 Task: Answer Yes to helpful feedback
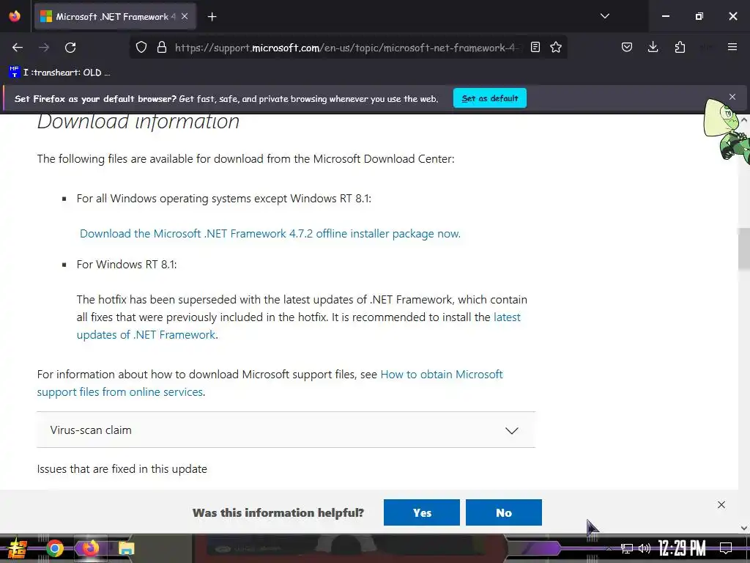tap(422, 512)
